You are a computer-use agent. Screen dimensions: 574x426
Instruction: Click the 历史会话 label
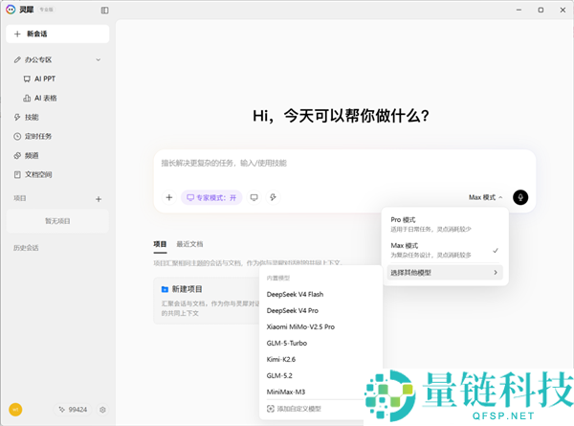coord(26,248)
